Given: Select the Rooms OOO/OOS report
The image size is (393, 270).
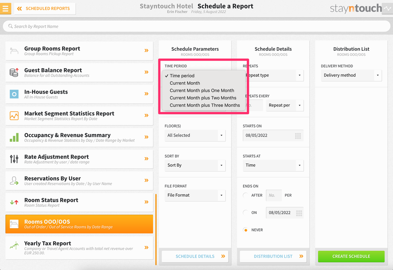Looking at the screenshot, I should [x=79, y=224].
